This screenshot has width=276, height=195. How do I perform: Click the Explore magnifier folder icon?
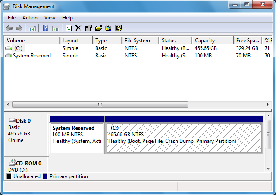(108, 28)
